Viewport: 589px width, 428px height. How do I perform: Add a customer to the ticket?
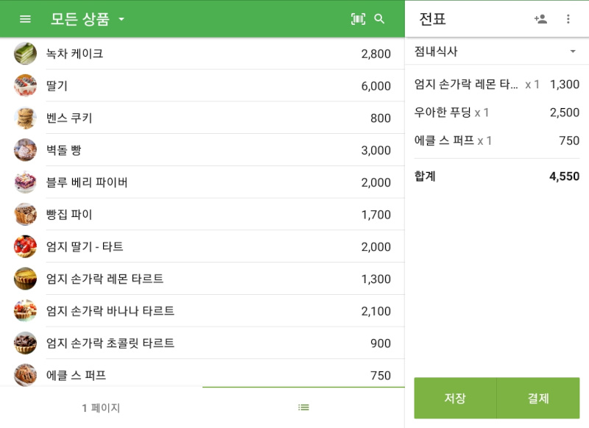(540, 18)
